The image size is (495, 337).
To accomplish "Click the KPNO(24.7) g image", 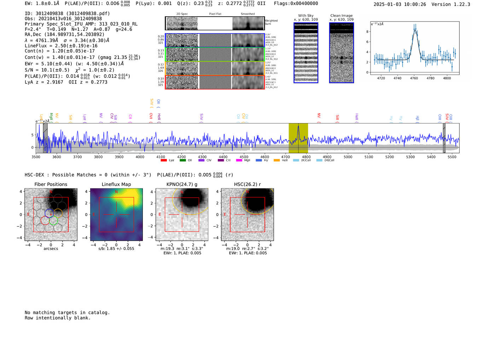I will 182,215.
